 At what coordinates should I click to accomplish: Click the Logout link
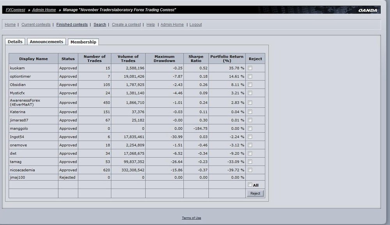195,25
